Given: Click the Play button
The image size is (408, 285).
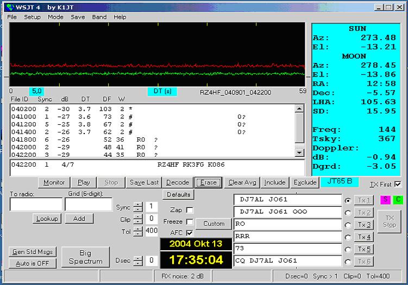Looking at the screenshot, I should tap(84, 182).
